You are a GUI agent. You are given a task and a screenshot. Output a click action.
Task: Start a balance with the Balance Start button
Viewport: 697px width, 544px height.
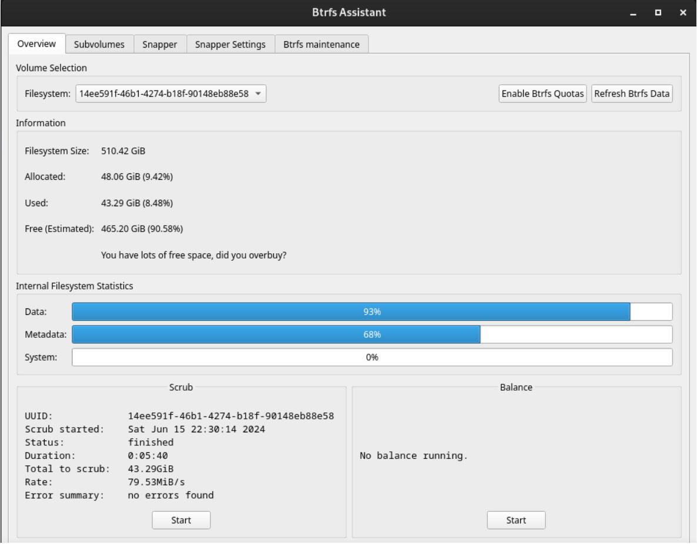tap(516, 520)
